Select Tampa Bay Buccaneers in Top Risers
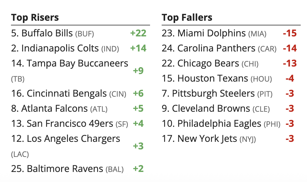Viewport: 307px width, 182px height. point(77,63)
